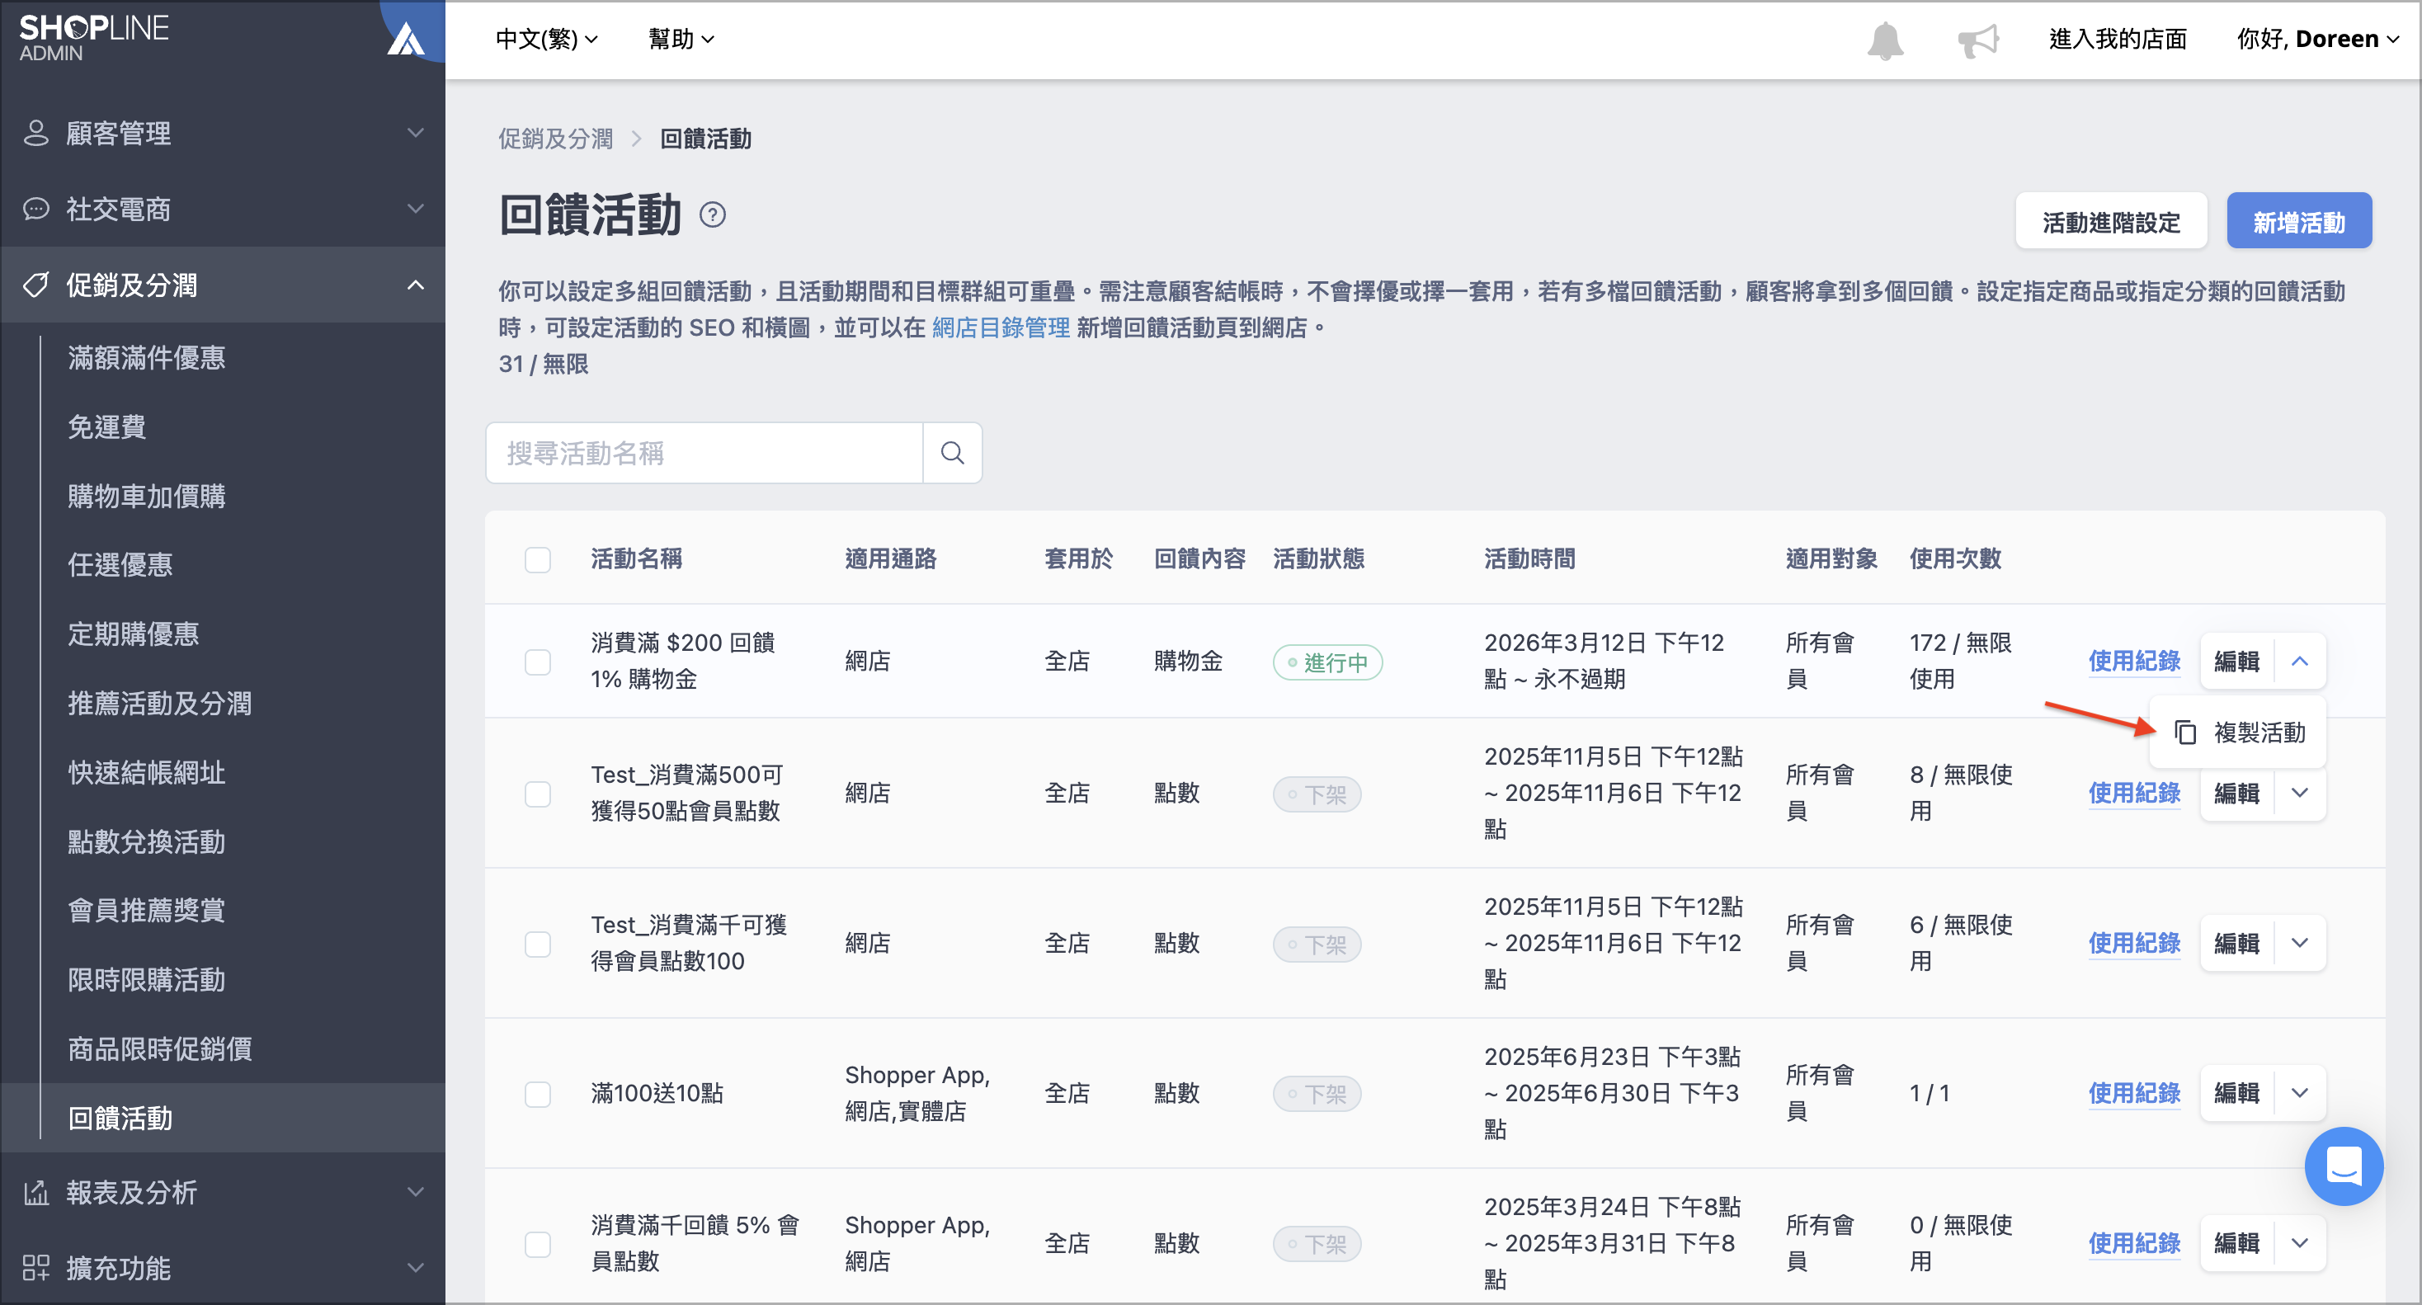Open action arrow for Test_消費滿500 row

pyautogui.click(x=2300, y=793)
